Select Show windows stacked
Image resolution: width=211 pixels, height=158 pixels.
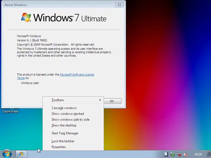(73, 114)
